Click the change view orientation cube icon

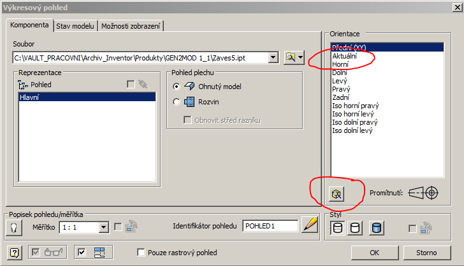tap(335, 192)
